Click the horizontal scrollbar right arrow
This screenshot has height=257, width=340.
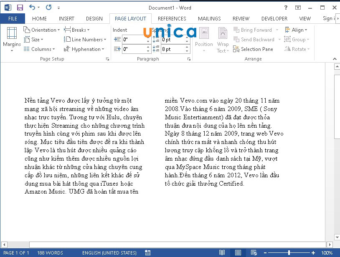[330, 244]
